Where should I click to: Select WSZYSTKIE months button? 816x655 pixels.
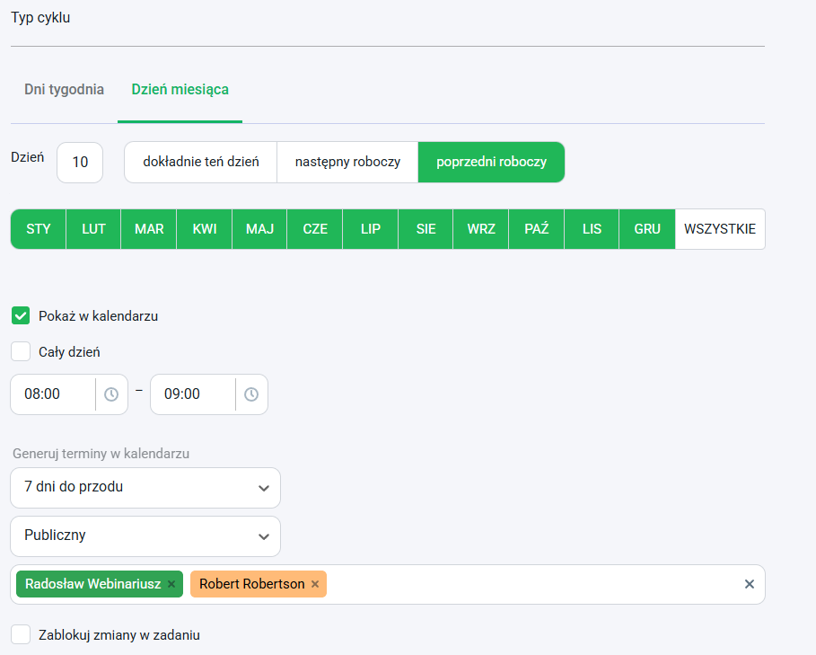[x=720, y=229]
